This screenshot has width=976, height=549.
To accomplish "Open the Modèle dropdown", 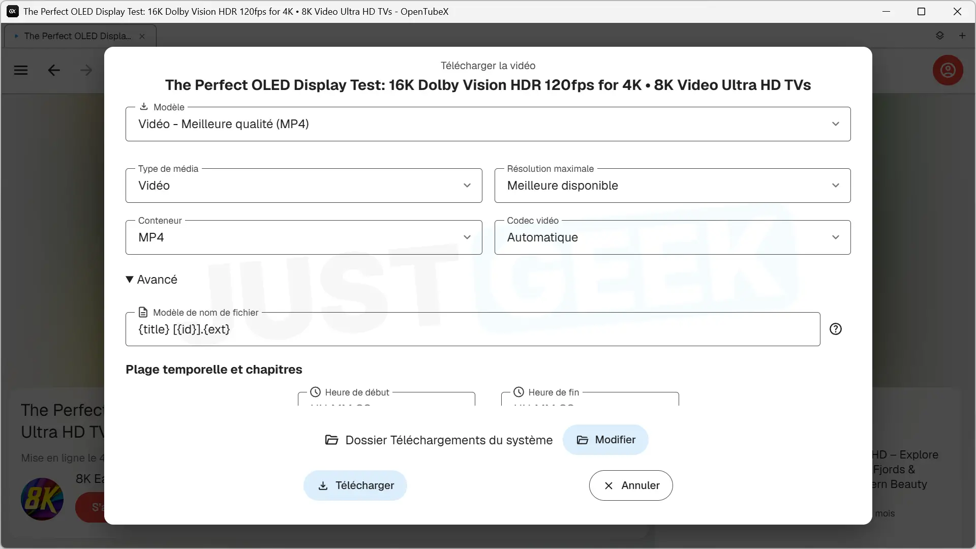I will [x=488, y=124].
